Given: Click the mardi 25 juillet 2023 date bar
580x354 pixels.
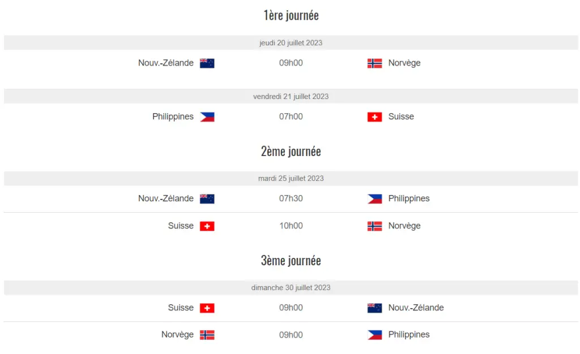Looking at the screenshot, I should coord(291,178).
